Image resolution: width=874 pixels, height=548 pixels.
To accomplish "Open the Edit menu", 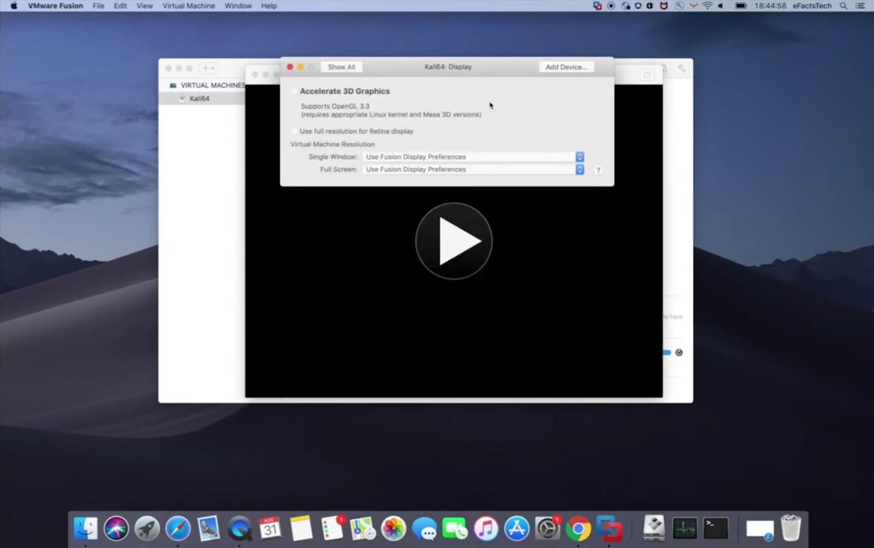I will click(120, 5).
